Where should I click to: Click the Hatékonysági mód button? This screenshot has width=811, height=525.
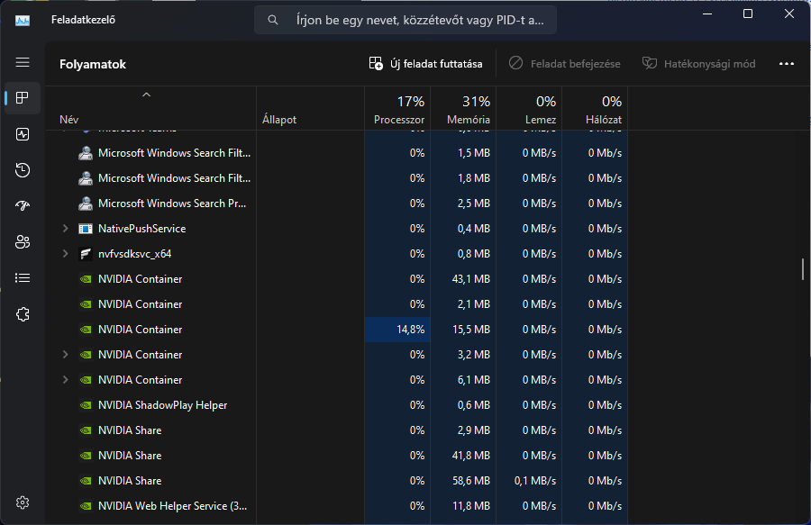698,64
